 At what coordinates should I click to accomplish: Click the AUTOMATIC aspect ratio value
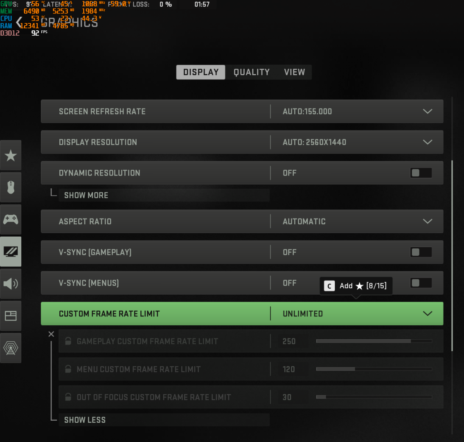pos(304,221)
